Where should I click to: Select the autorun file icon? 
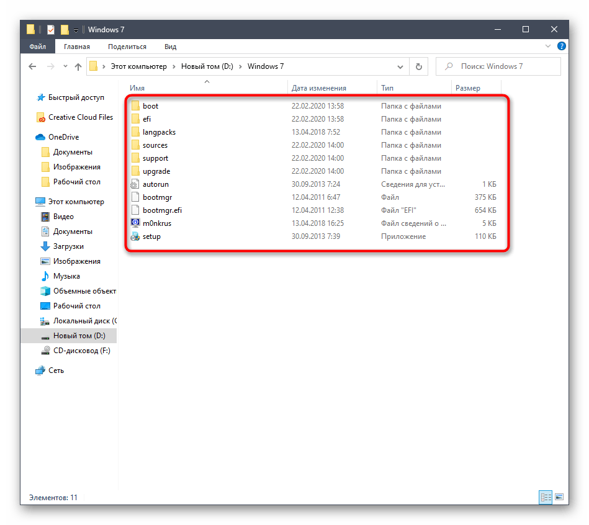pyautogui.click(x=135, y=184)
